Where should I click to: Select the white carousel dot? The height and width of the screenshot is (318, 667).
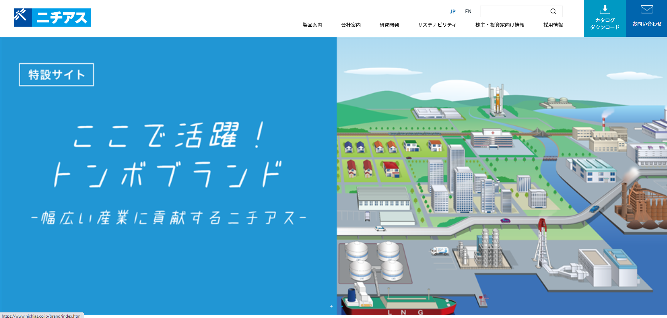pos(331,306)
